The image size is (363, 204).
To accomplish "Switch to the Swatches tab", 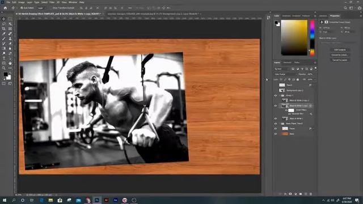I will 286,16.
